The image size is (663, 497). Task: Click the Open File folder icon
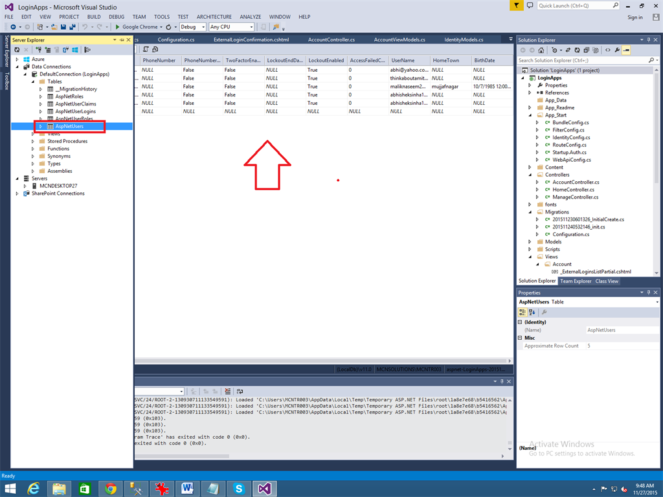pyautogui.click(x=54, y=27)
